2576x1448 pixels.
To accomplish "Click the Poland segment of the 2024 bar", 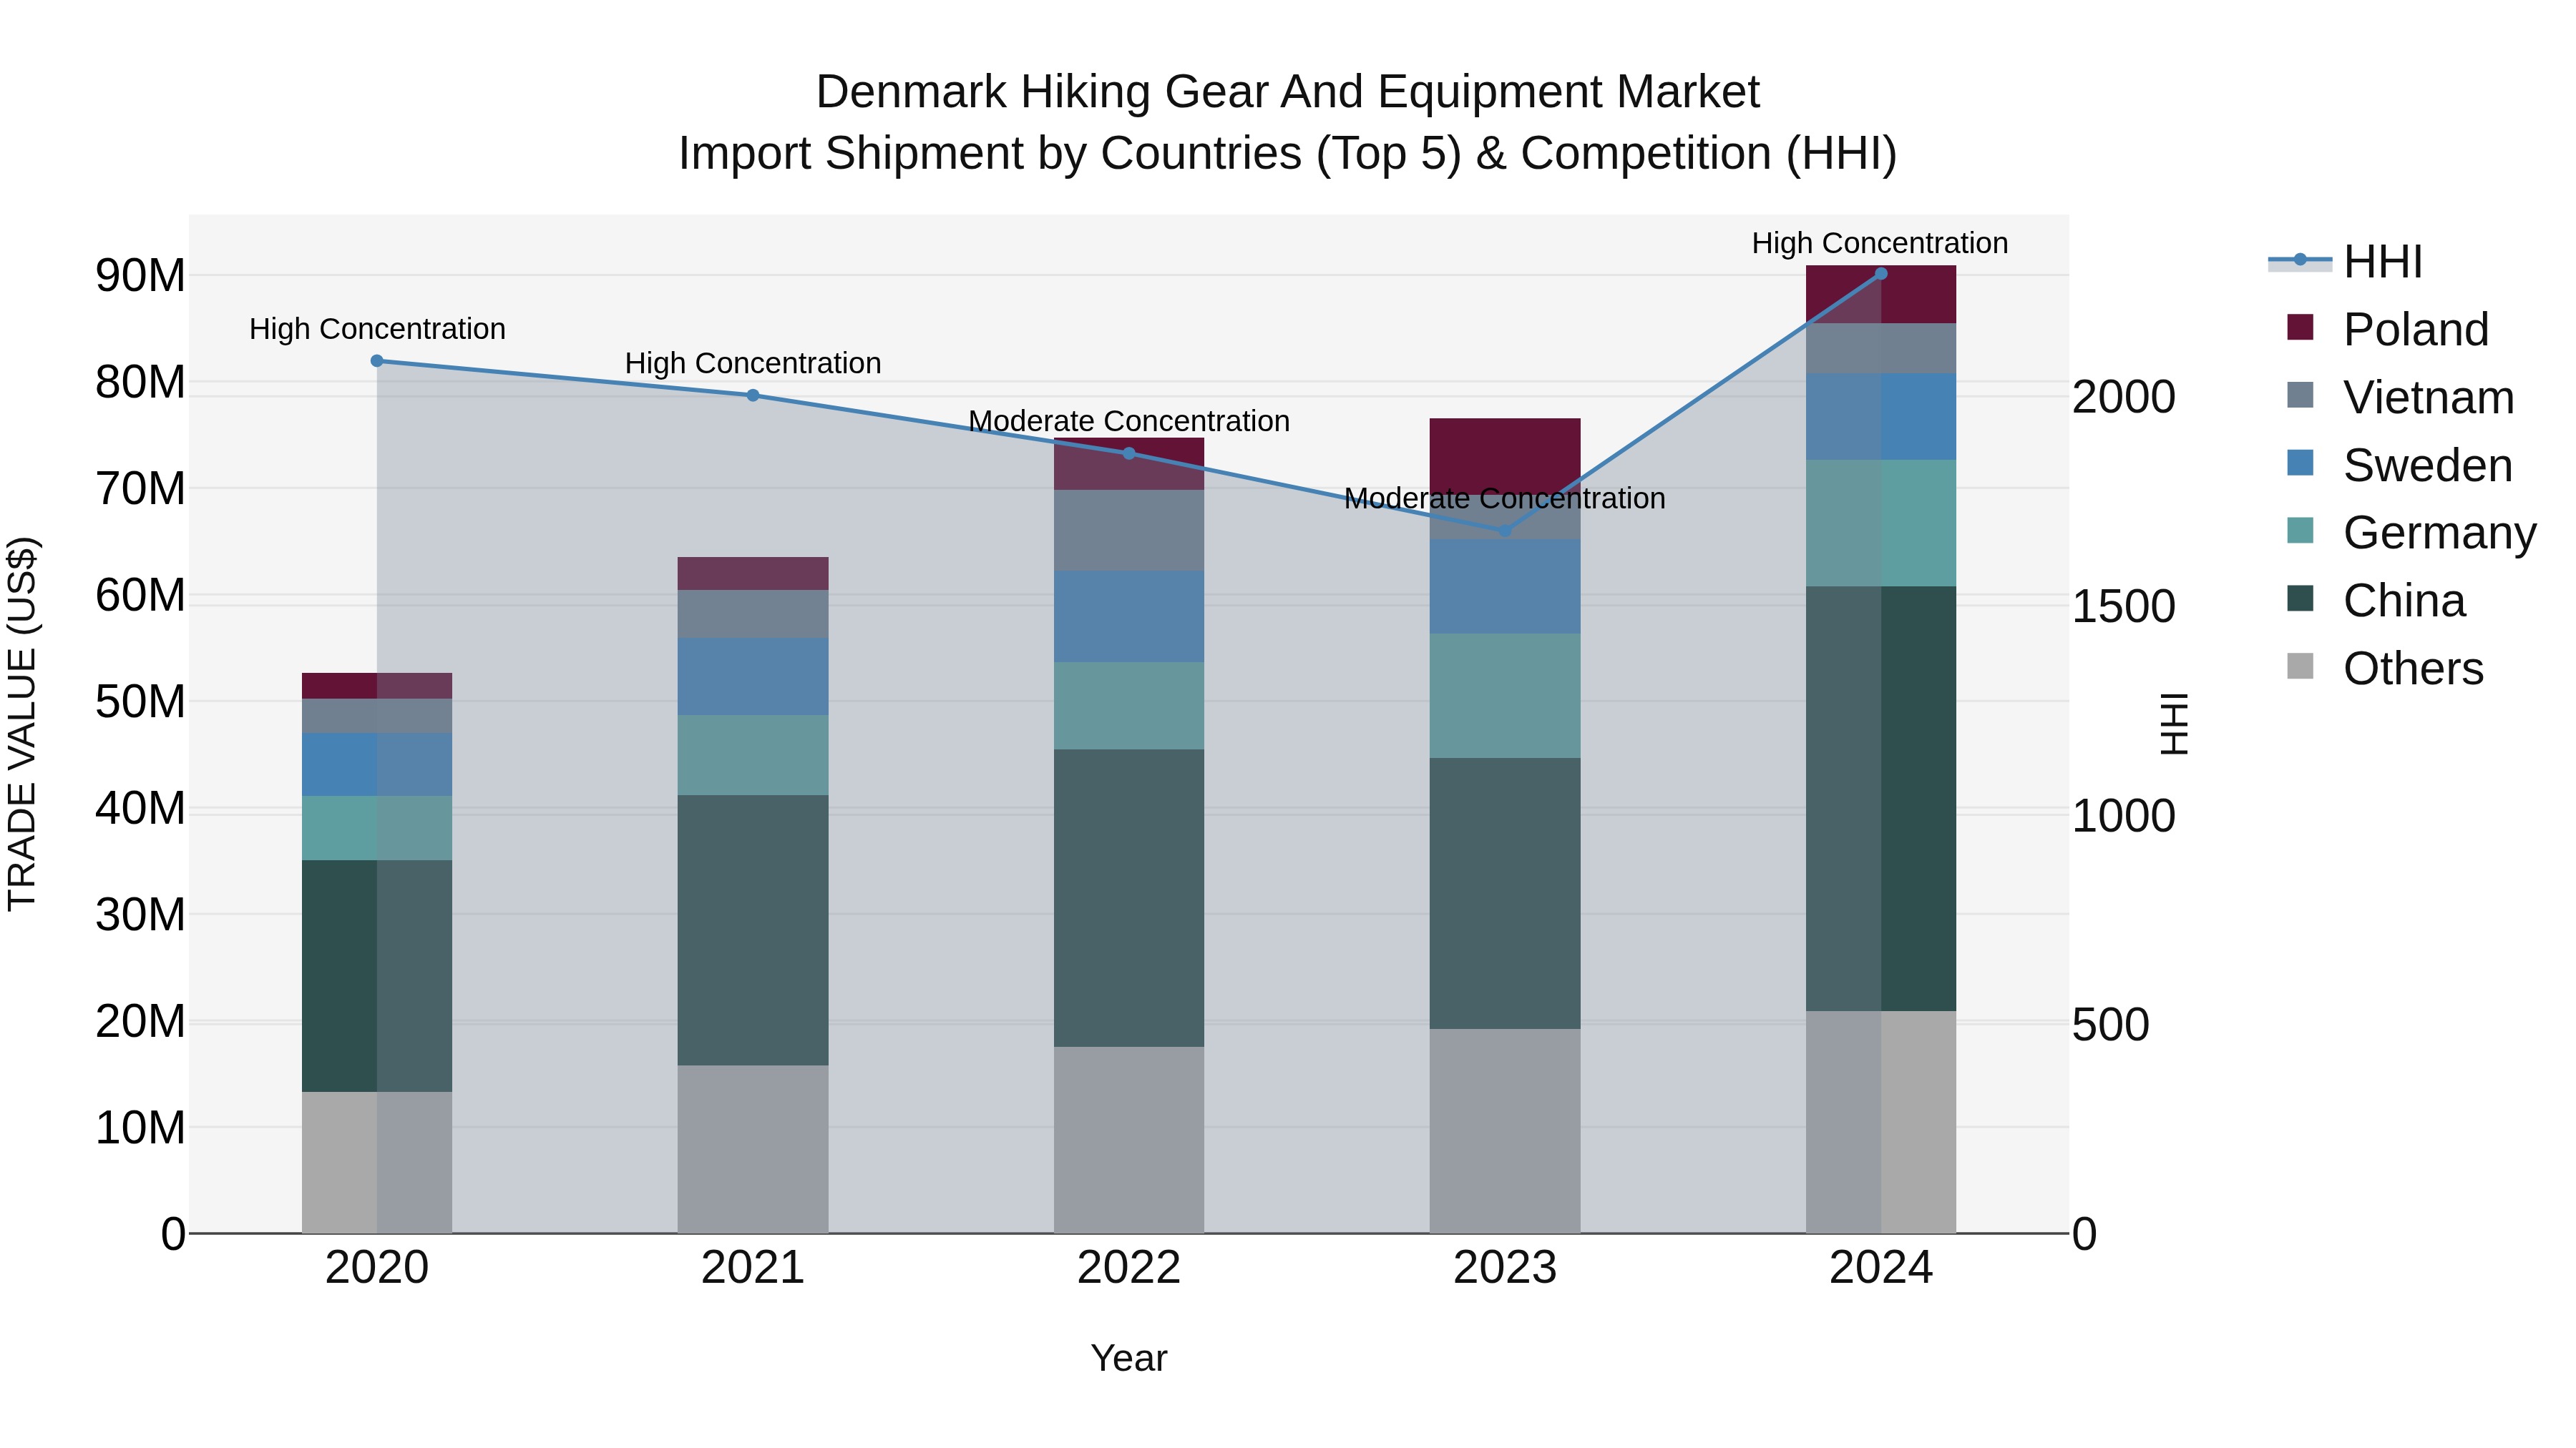I will [x=1881, y=295].
